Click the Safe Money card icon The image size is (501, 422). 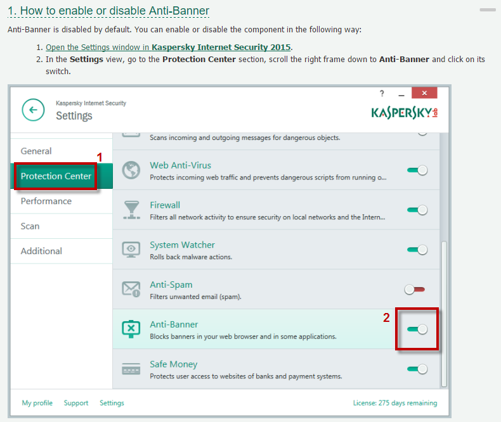point(131,369)
